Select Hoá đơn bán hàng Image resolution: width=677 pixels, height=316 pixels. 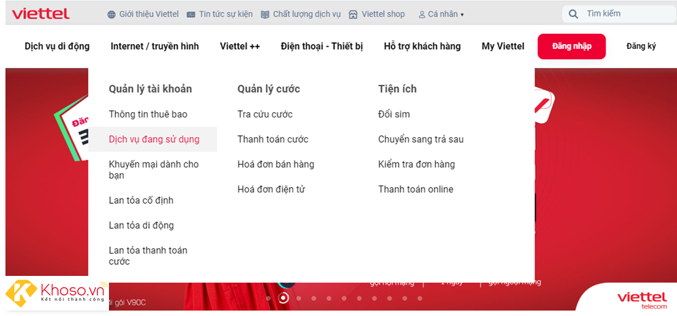coord(276,164)
